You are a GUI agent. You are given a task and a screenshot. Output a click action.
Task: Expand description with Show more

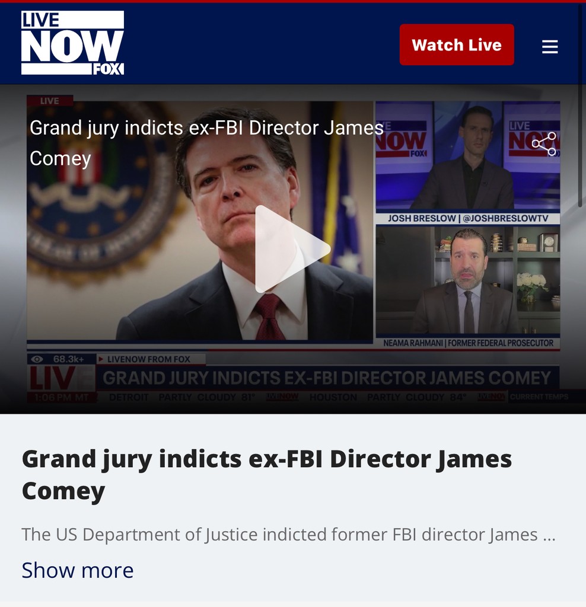click(x=78, y=570)
